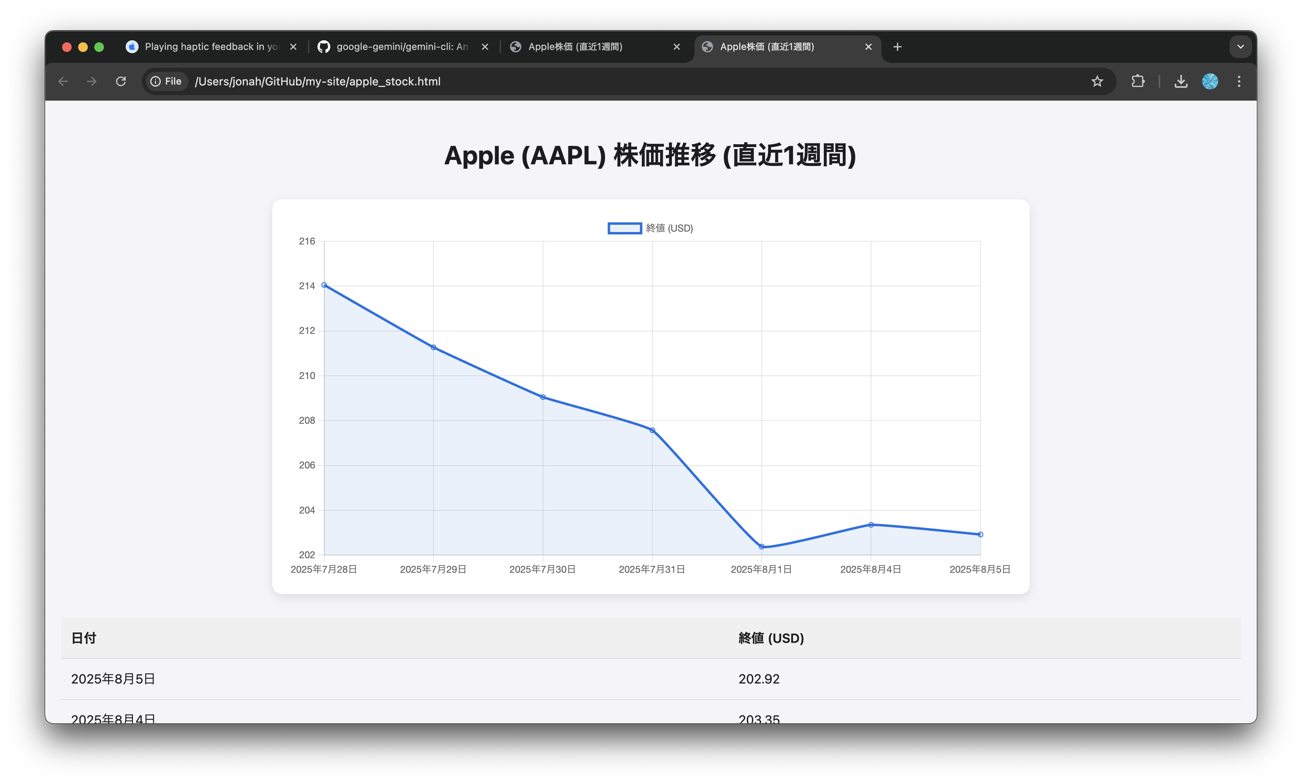
Task: Open Chrome's three-dot menu
Action: [1239, 81]
